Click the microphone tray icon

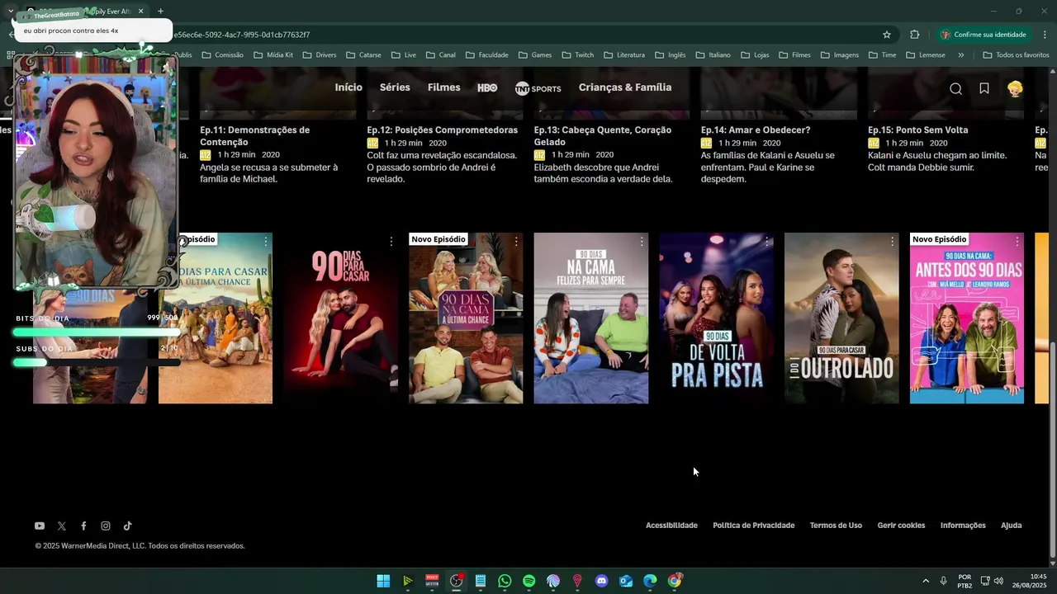point(943,581)
